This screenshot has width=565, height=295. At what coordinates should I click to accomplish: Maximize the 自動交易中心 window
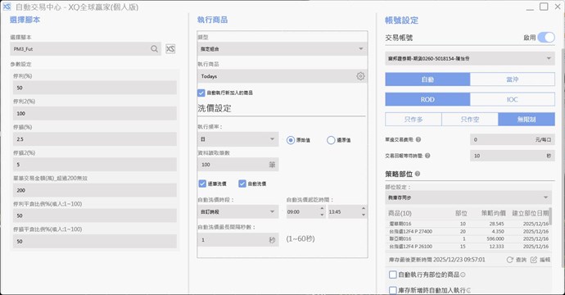[544, 7]
